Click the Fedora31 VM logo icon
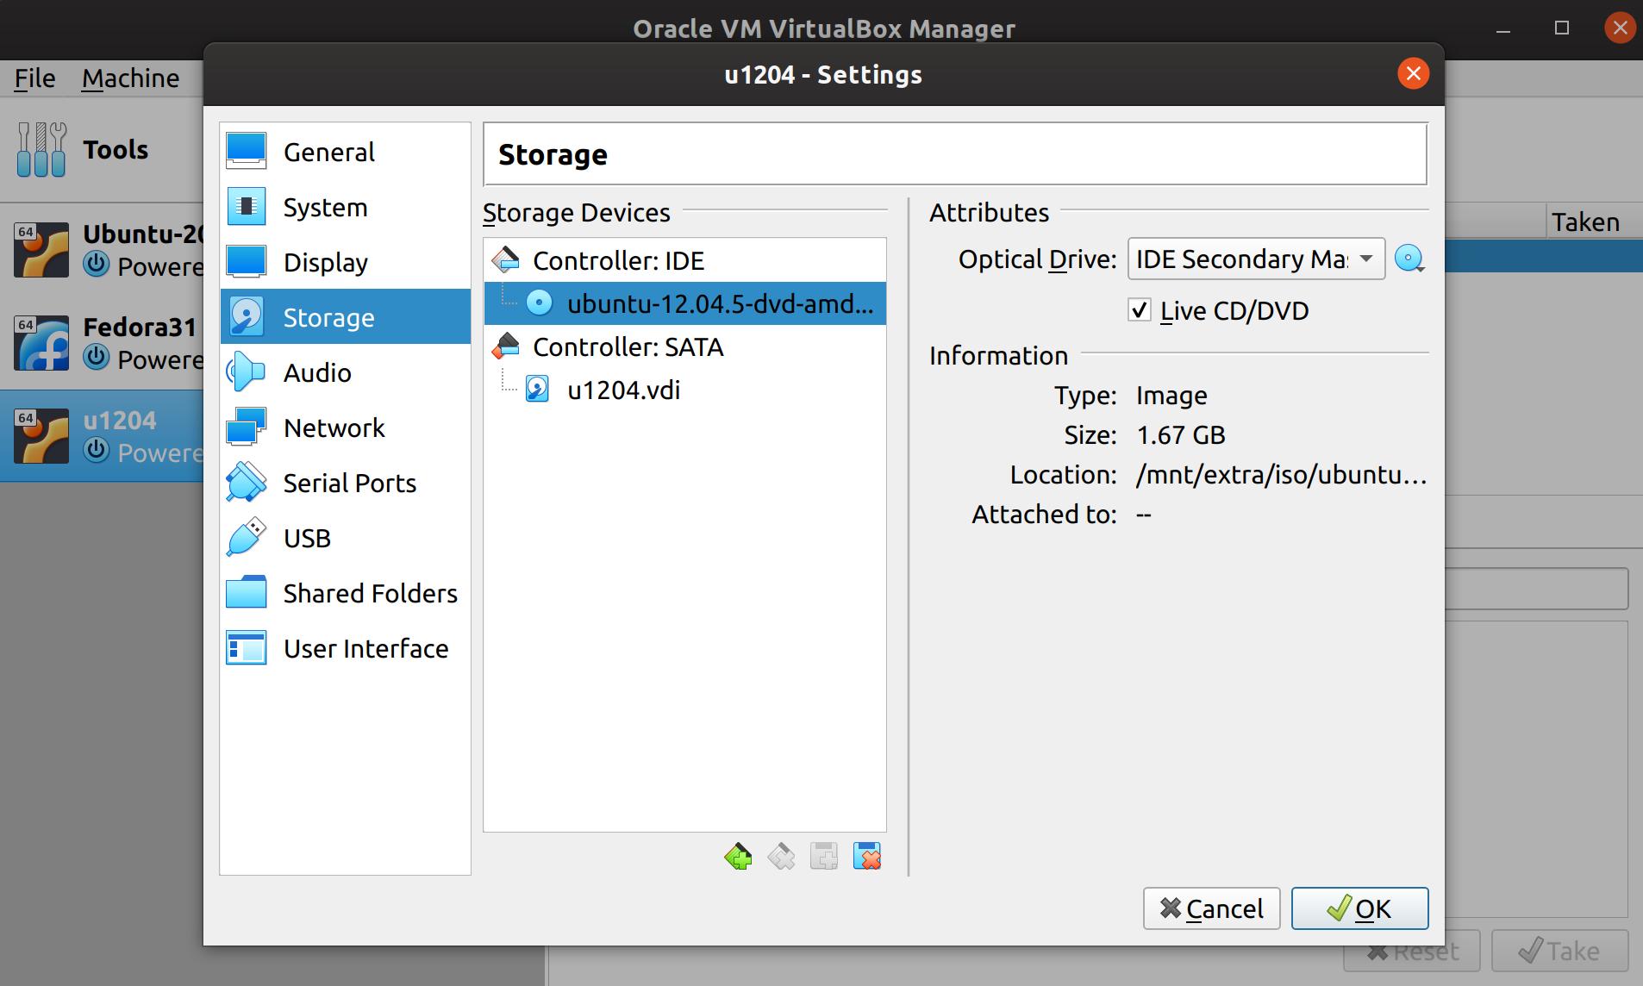1643x986 pixels. 41,343
